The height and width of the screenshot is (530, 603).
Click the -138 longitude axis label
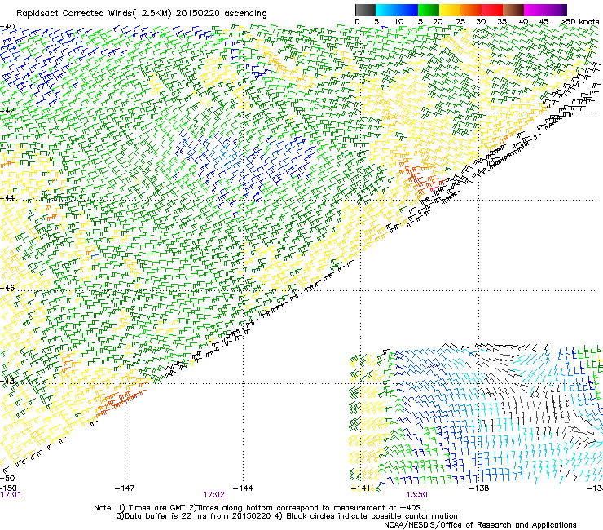479,488
